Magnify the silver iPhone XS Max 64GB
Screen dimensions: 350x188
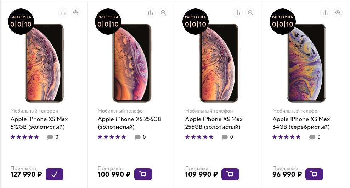(338, 13)
